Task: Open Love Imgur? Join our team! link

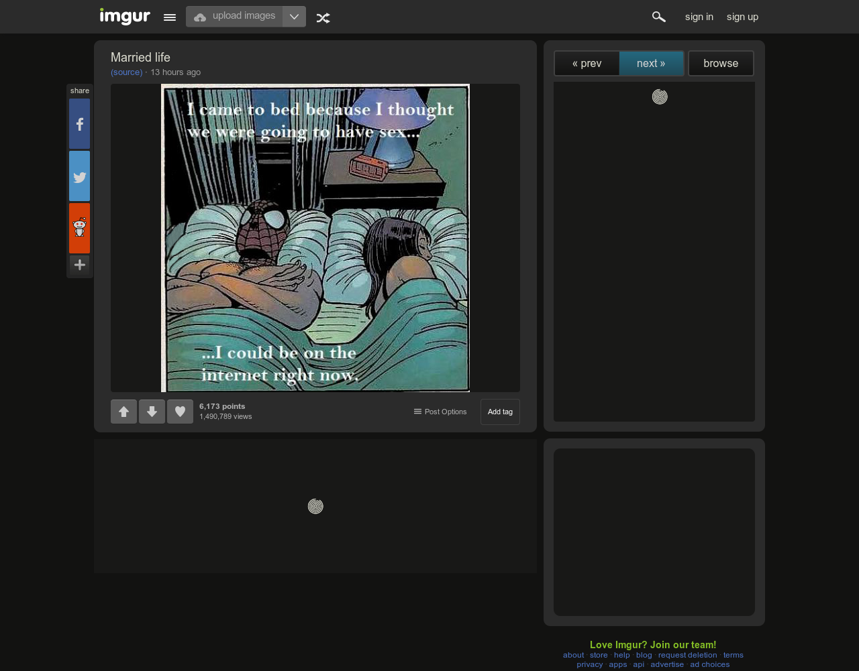Action: point(653,645)
